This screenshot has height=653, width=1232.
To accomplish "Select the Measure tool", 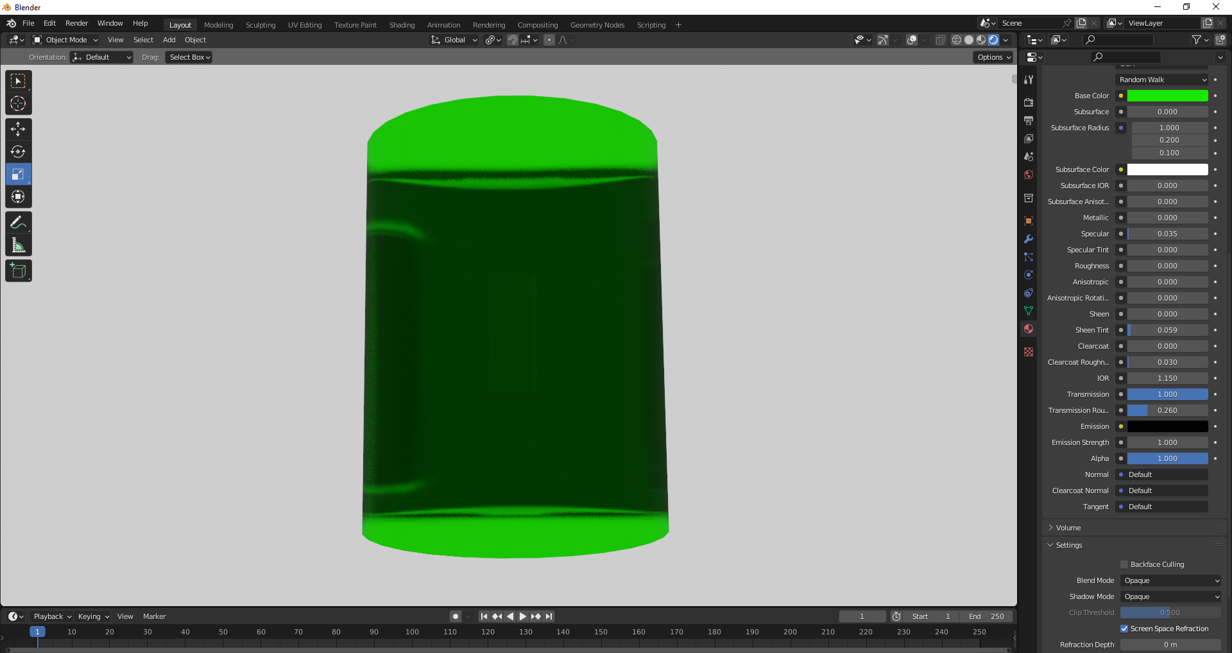I will [x=18, y=245].
